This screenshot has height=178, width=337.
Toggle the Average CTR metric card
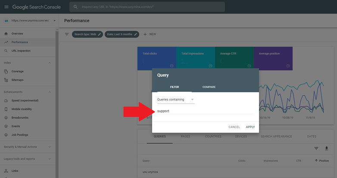click(234, 58)
